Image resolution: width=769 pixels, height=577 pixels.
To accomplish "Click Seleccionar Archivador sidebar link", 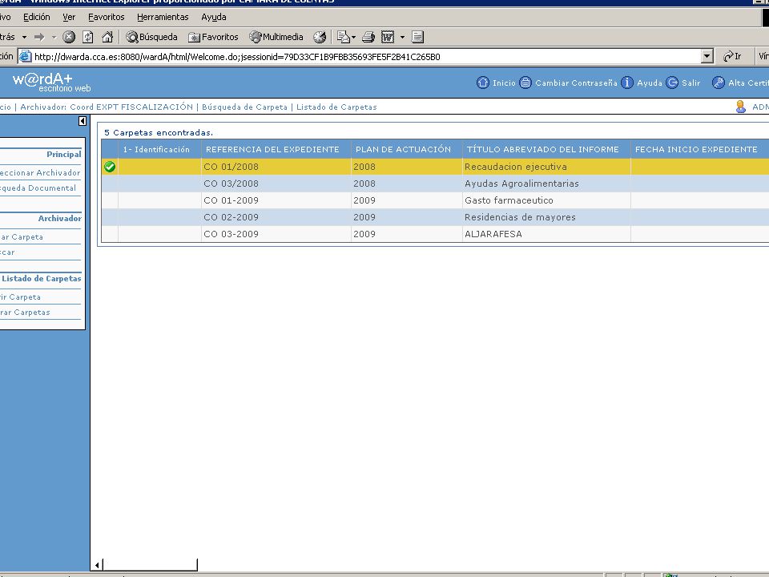I will click(x=40, y=173).
